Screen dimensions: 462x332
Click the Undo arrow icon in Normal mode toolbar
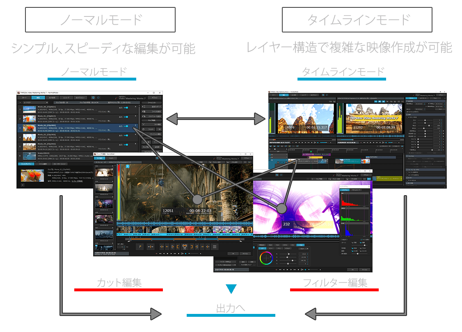tap(93, 98)
